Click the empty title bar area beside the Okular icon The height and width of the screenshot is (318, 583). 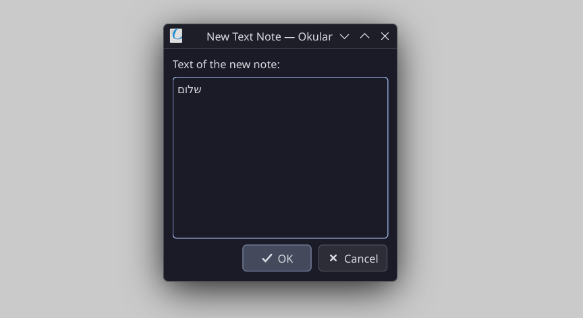pyautogui.click(x=194, y=36)
